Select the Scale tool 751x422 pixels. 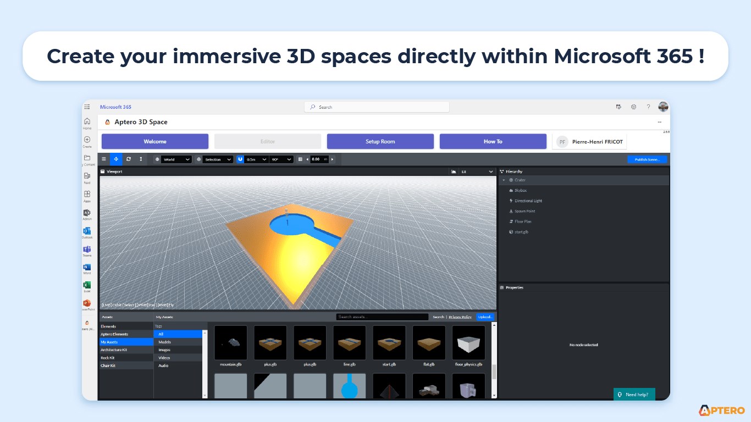tap(141, 159)
